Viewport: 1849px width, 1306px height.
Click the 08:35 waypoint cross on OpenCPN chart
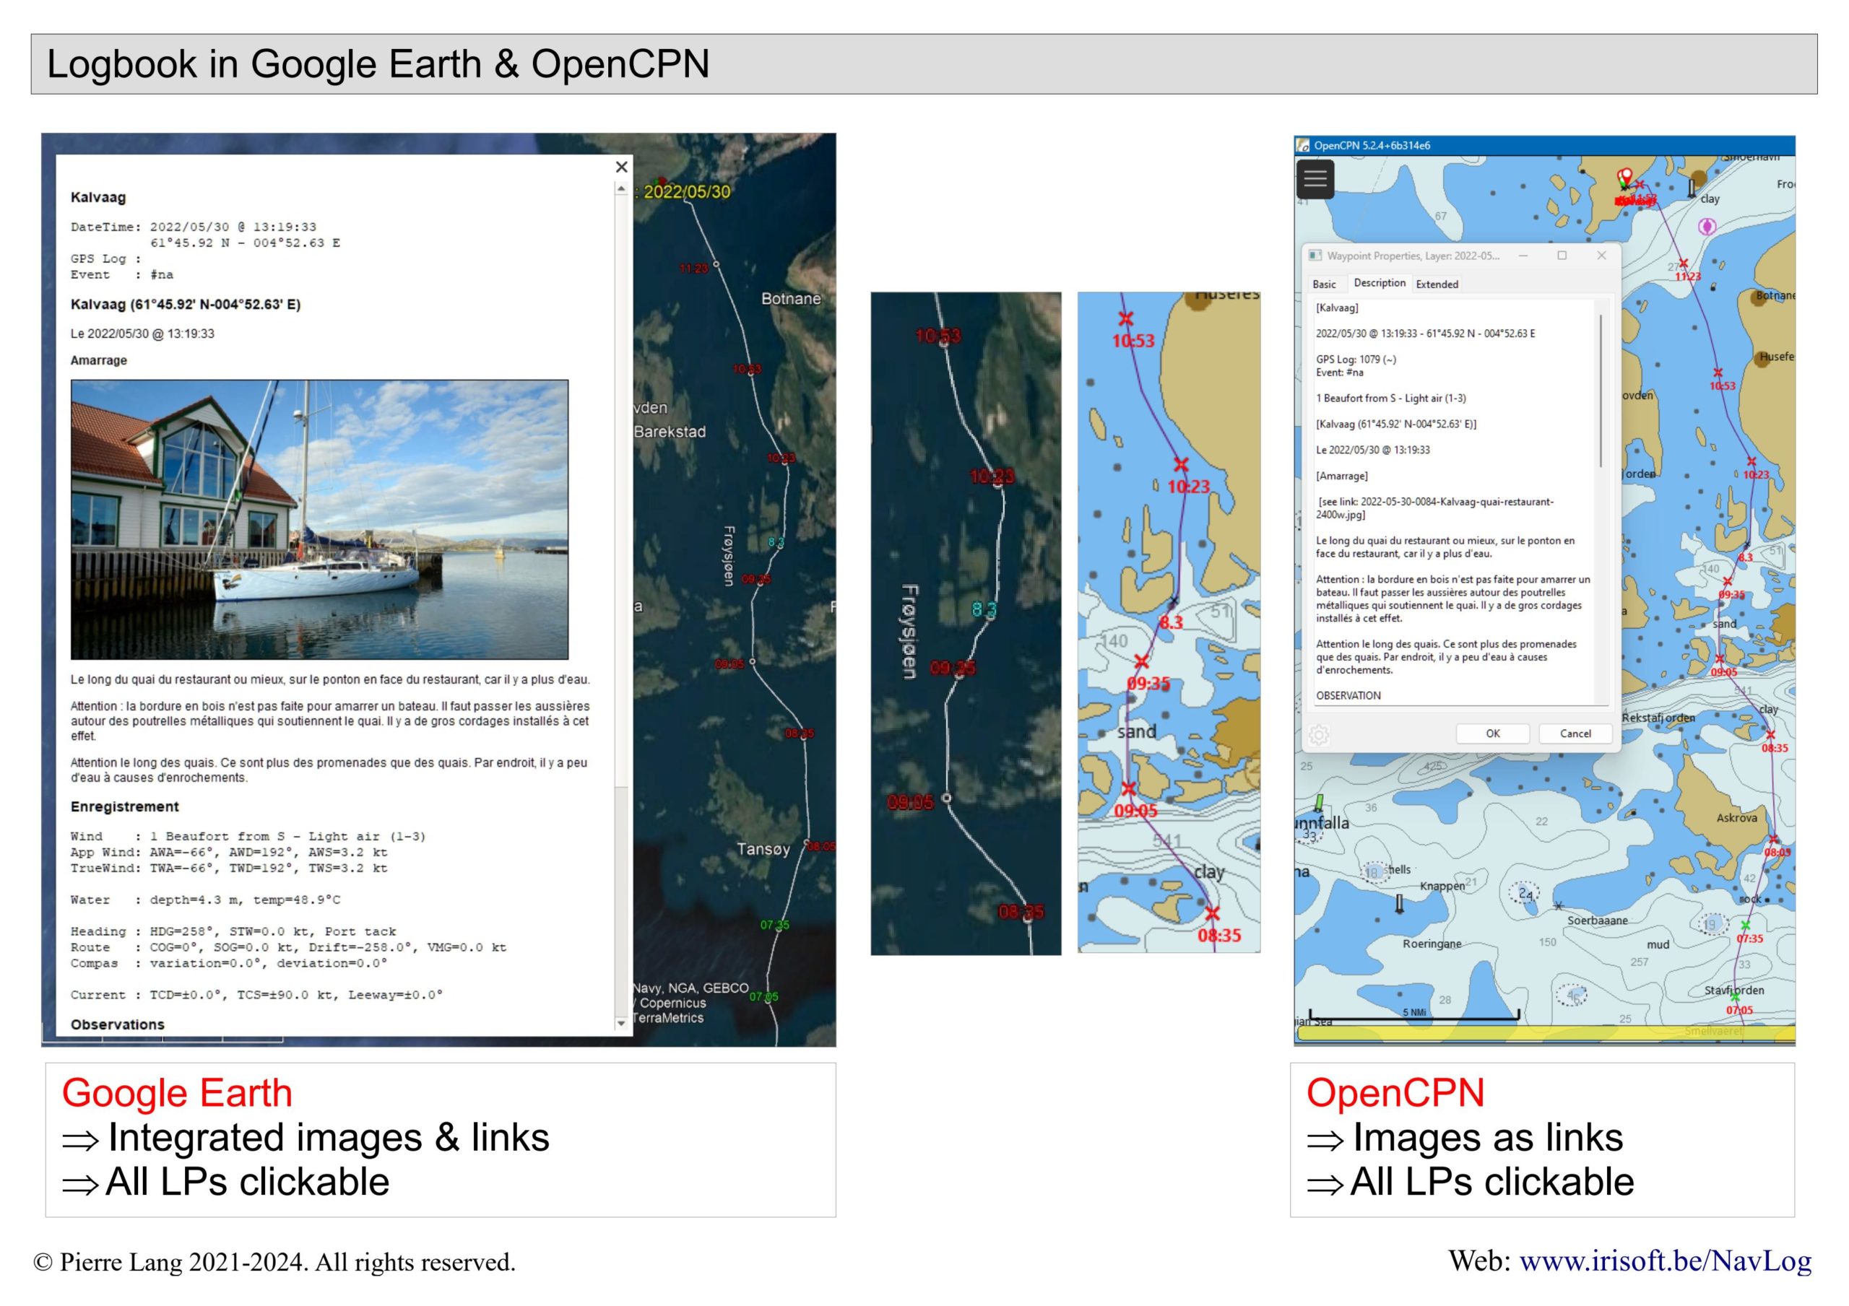(x=1770, y=735)
